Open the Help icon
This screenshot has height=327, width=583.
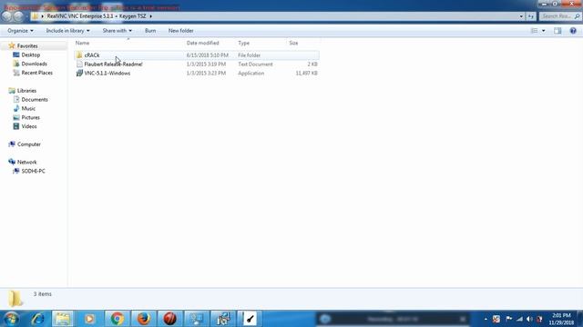573,31
